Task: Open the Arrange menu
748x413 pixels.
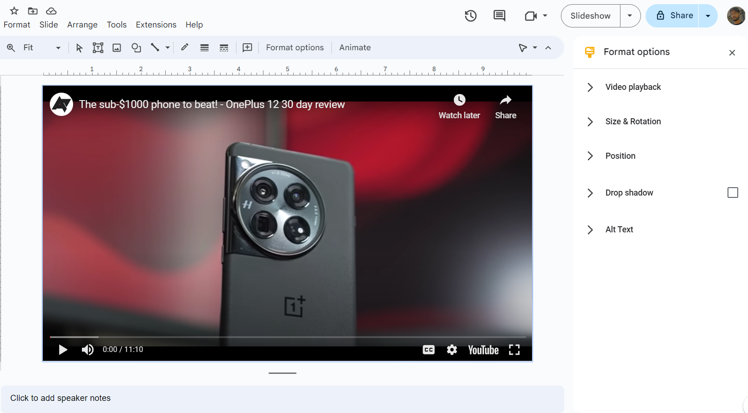Action: click(82, 25)
